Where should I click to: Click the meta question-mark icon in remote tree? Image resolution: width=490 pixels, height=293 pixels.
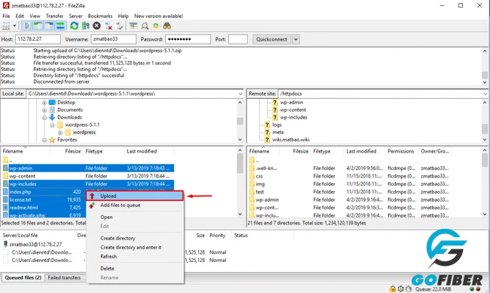click(x=267, y=132)
